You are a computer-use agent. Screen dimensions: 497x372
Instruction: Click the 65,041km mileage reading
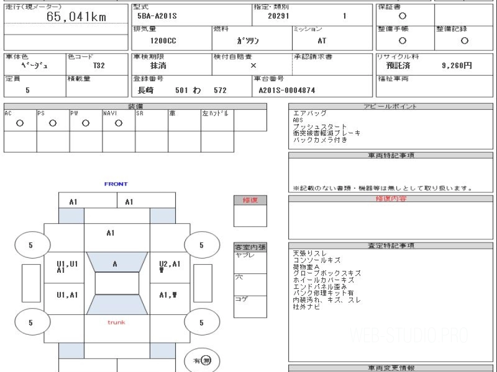76,17
